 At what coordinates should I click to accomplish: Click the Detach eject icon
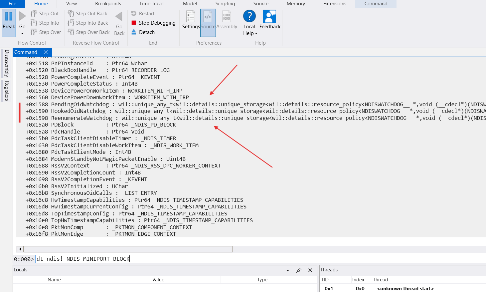134,32
